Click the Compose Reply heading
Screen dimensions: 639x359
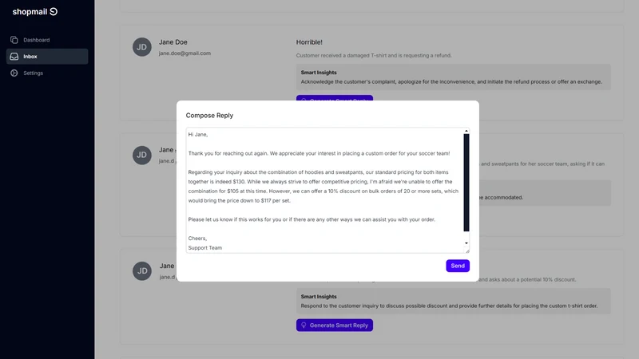coord(209,115)
